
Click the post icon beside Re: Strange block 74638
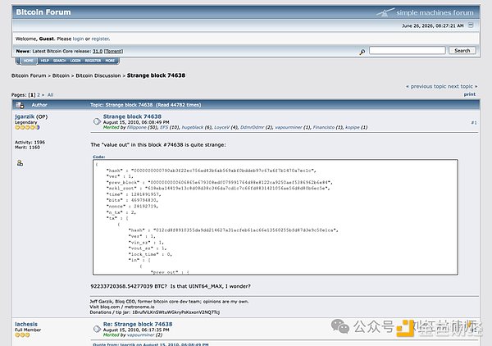(x=97, y=329)
